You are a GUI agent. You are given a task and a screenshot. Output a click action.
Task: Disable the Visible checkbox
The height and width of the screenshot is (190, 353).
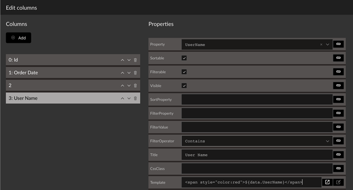tap(184, 86)
